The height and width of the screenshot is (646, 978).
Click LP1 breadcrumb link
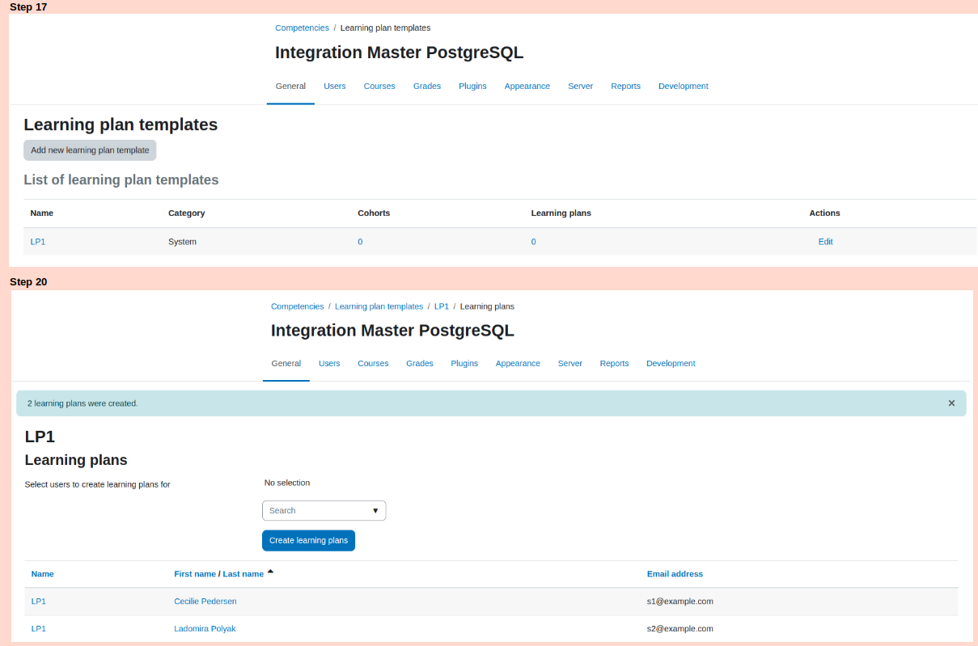pyautogui.click(x=442, y=306)
